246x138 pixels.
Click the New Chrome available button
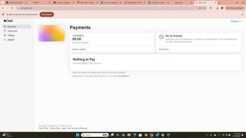[235, 8]
